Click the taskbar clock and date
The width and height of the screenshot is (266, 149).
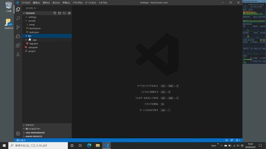250,146
